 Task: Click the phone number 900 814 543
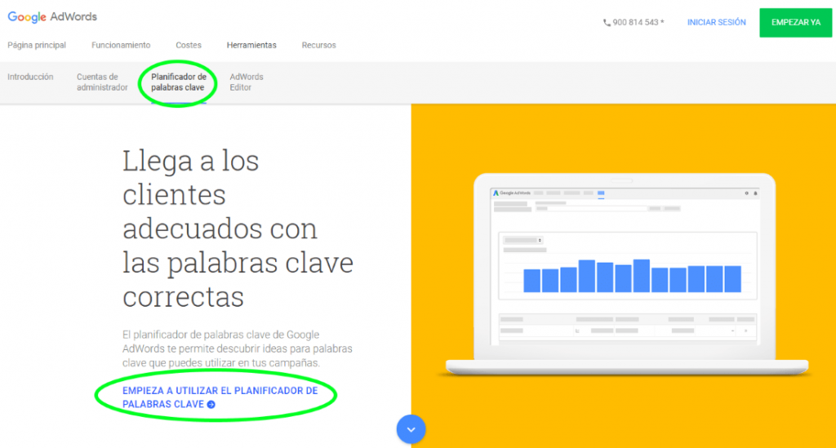[x=638, y=23]
